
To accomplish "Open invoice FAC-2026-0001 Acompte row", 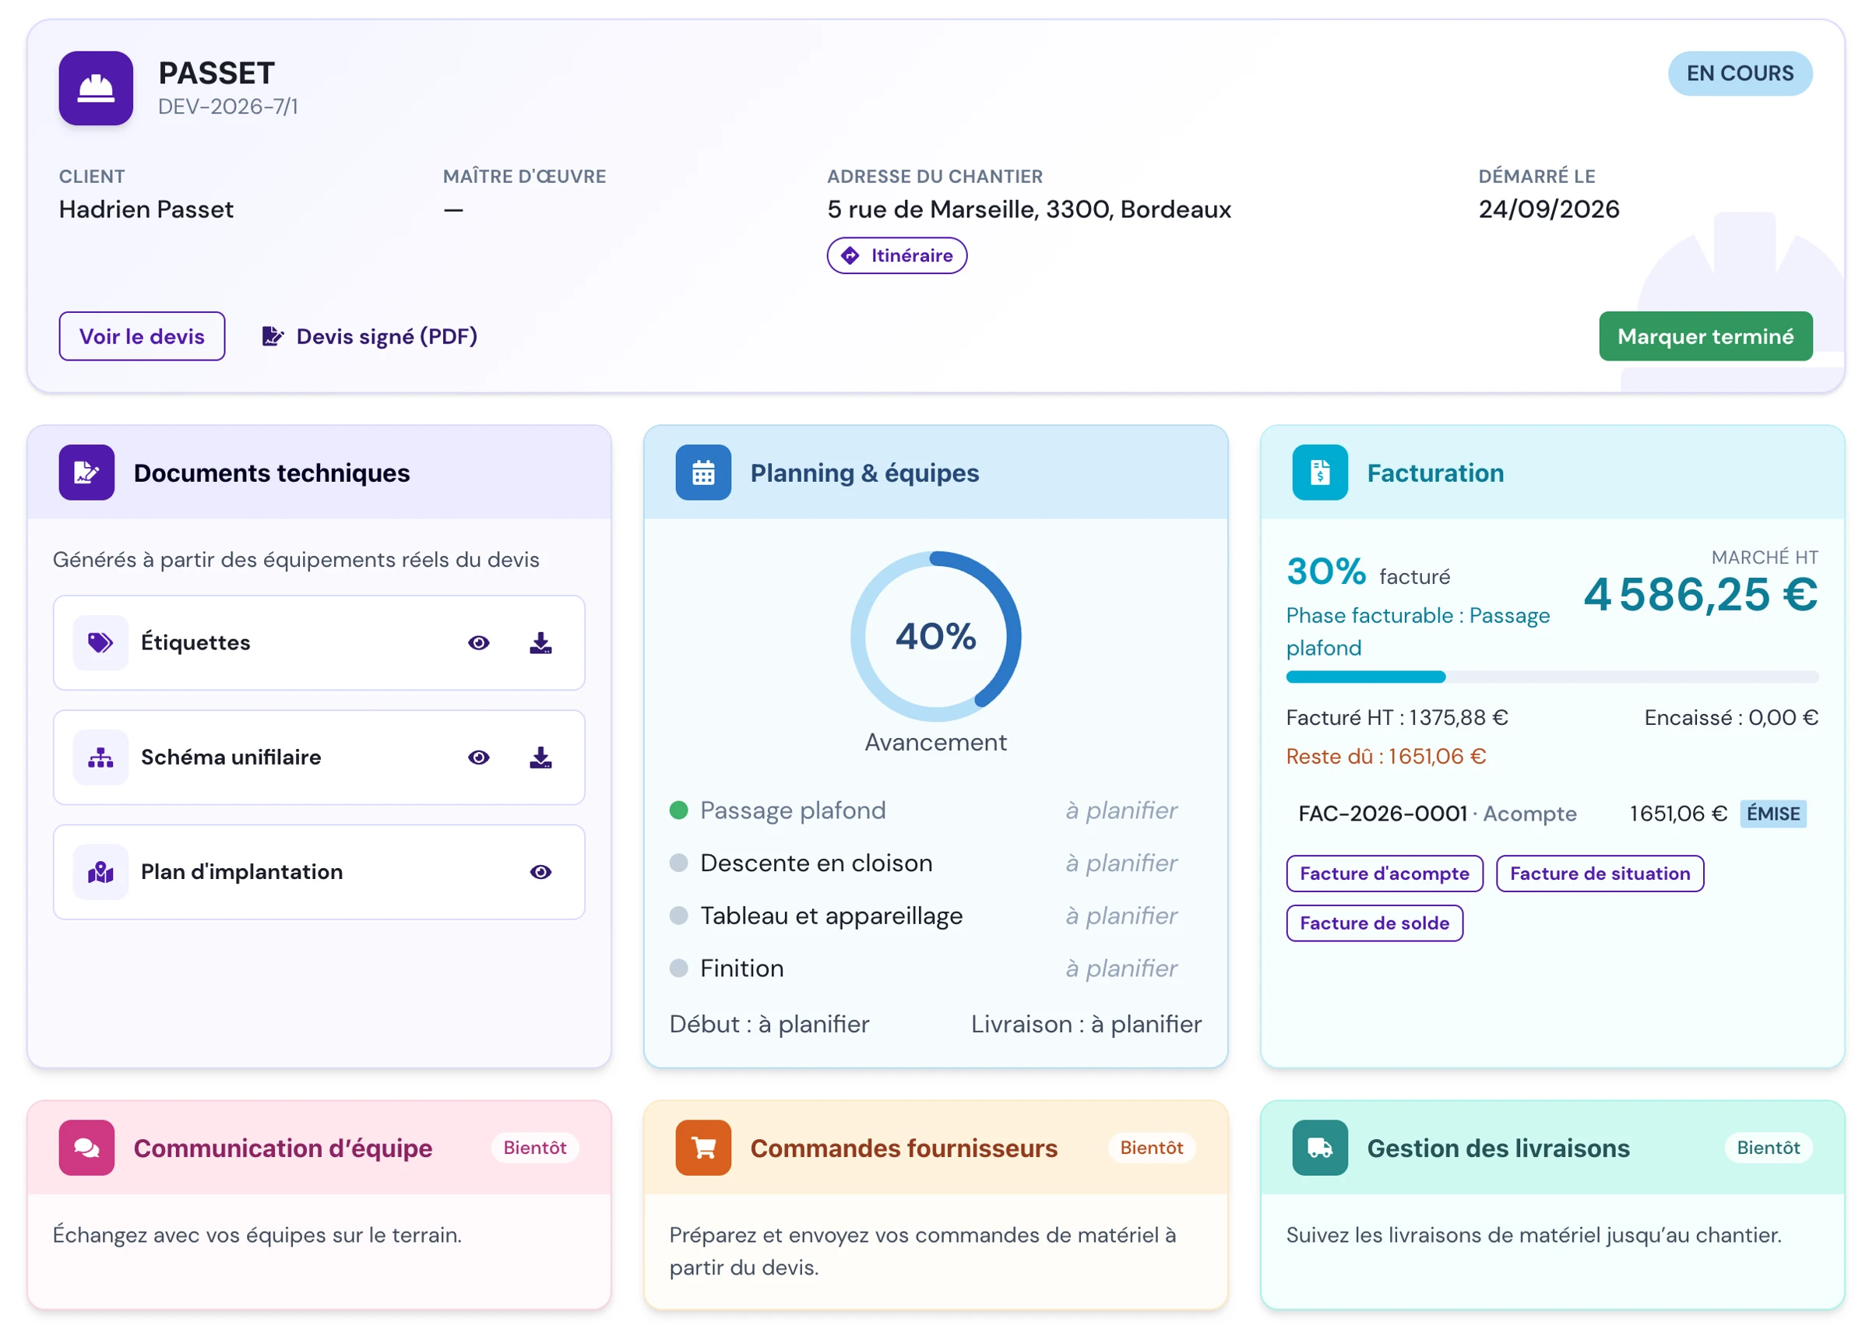I will (1551, 814).
